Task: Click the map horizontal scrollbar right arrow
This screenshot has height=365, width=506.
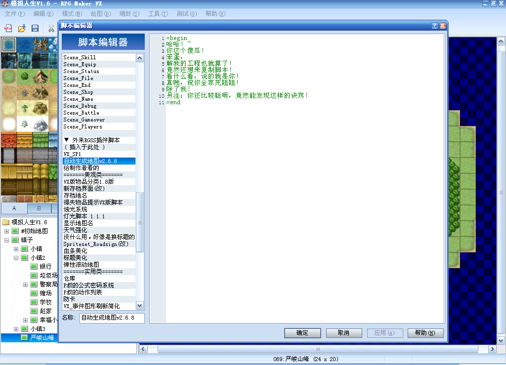Action: pos(492,349)
